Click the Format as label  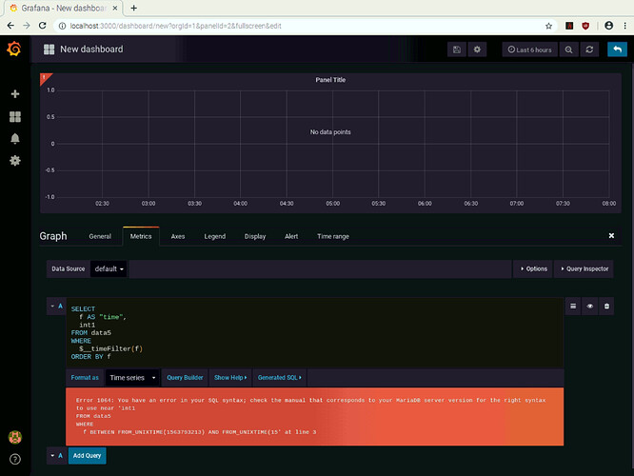pos(85,378)
